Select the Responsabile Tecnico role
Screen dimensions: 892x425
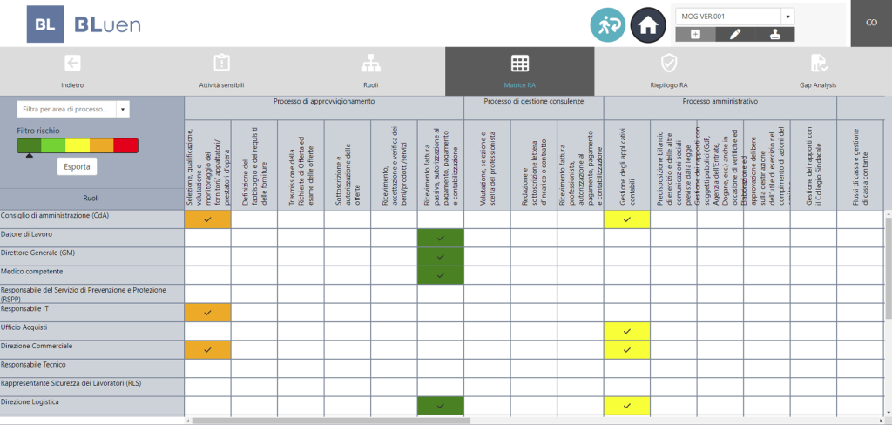click(91, 368)
